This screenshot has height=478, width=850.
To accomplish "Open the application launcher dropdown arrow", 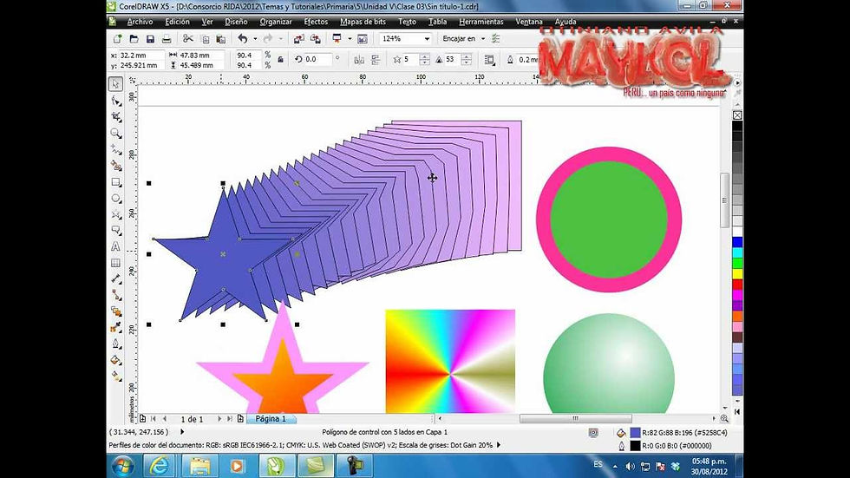I will click(350, 39).
